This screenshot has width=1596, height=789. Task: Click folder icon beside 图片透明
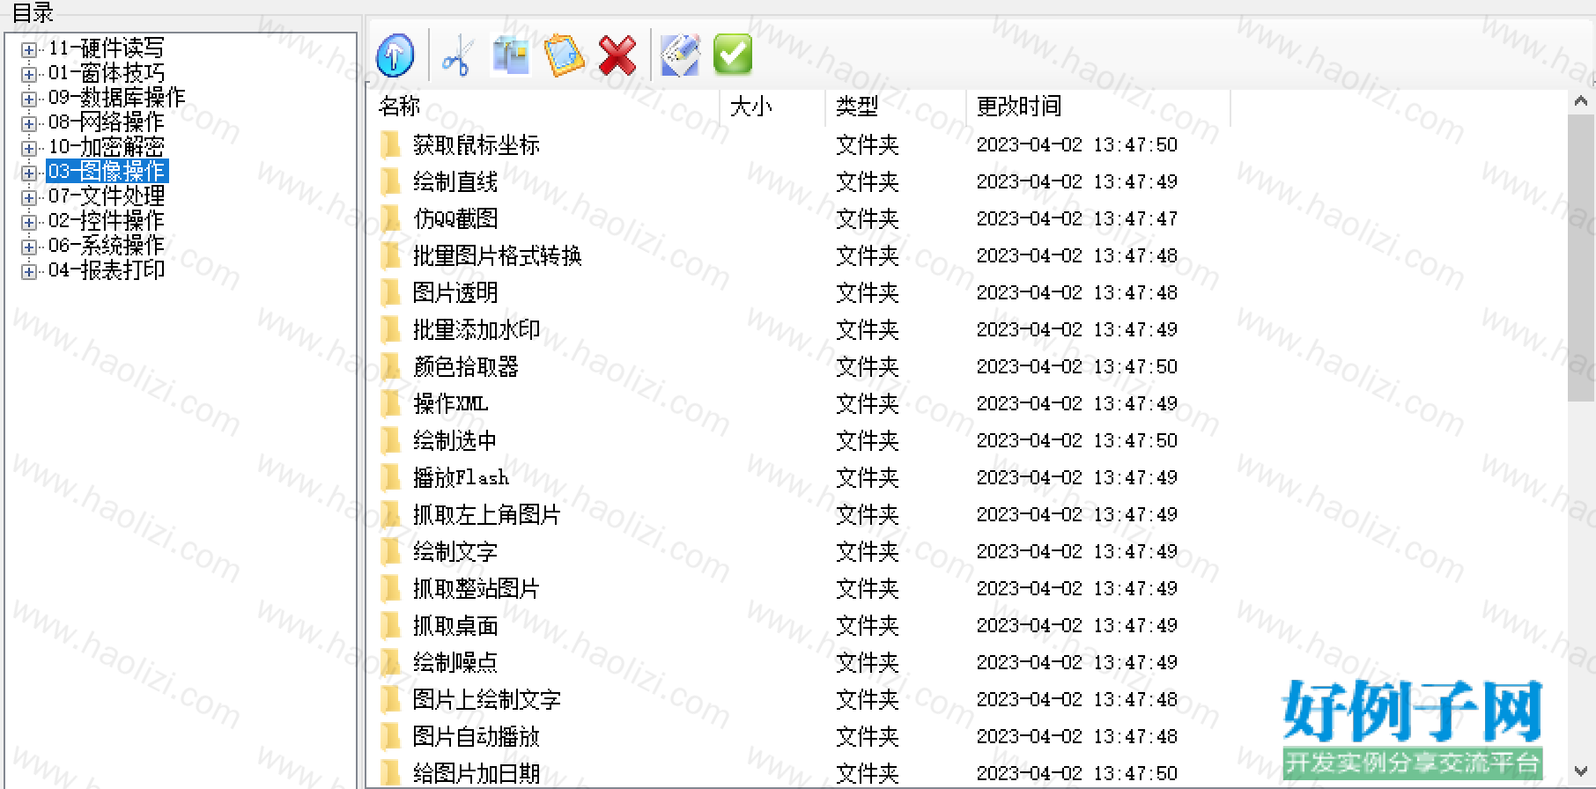(x=390, y=292)
